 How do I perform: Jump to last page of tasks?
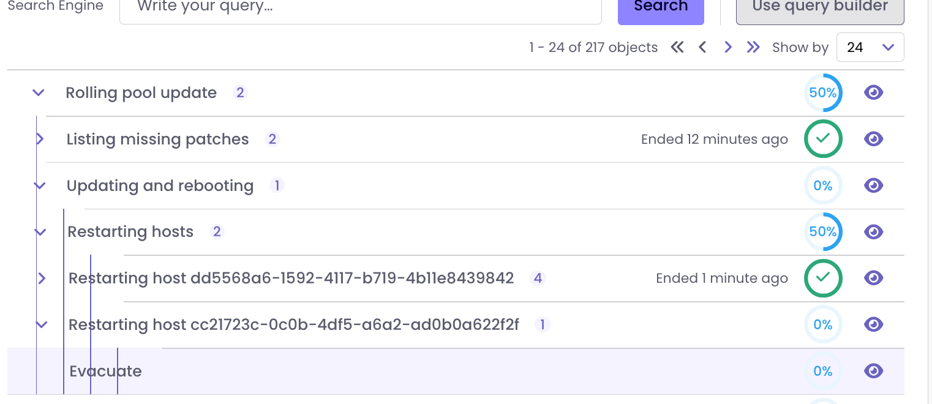(753, 47)
